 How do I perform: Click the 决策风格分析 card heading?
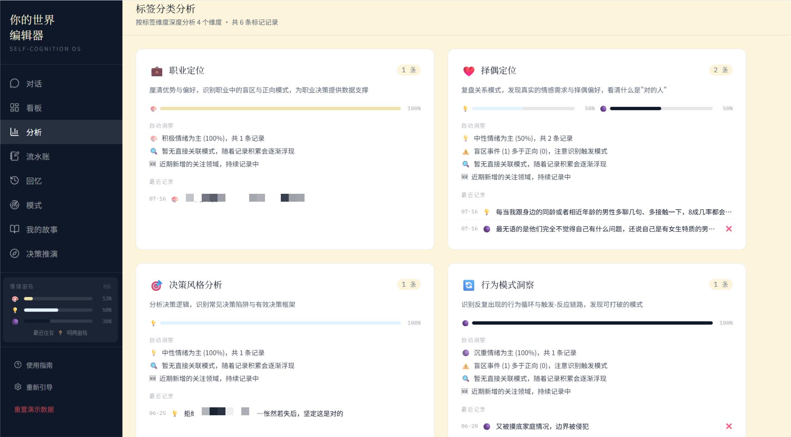(195, 285)
